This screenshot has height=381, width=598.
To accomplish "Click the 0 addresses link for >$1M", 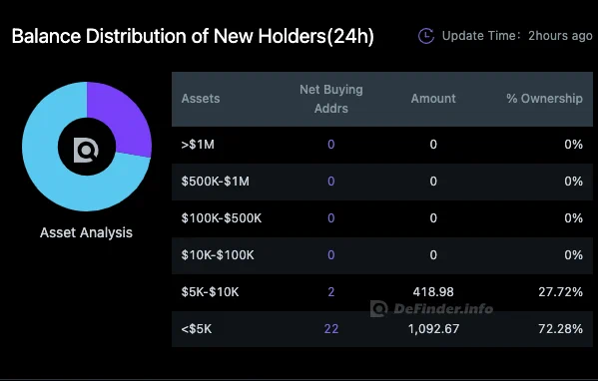I will (331, 145).
